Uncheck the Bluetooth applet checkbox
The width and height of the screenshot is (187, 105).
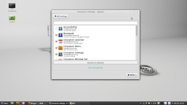56,35
